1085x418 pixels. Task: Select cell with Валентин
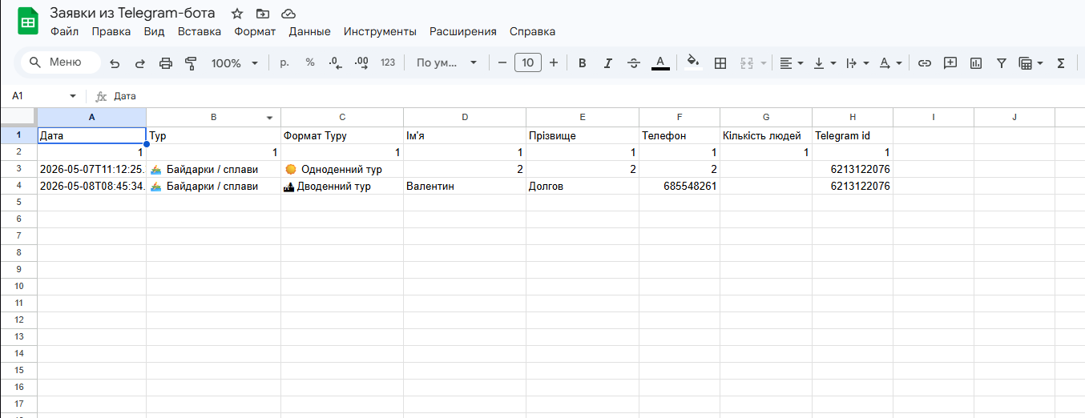point(465,186)
